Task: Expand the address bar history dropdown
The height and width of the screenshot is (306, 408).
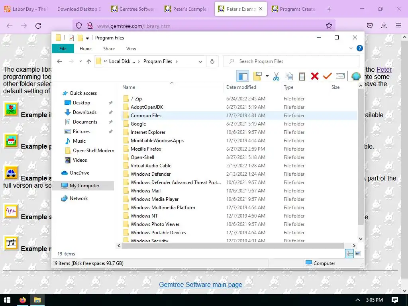Action: click(200, 62)
